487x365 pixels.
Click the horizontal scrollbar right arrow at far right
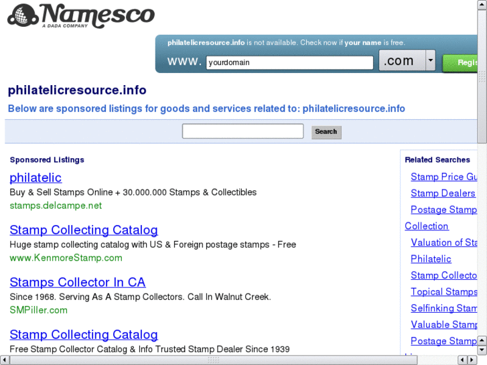click(472, 360)
